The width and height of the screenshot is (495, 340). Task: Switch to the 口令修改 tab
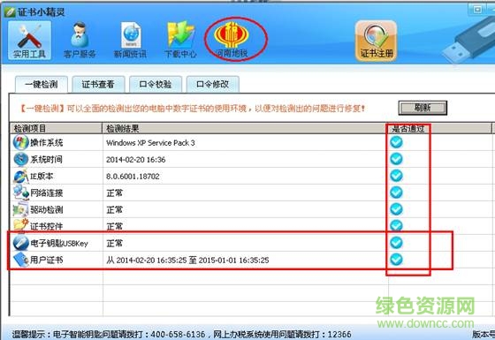coord(212,84)
